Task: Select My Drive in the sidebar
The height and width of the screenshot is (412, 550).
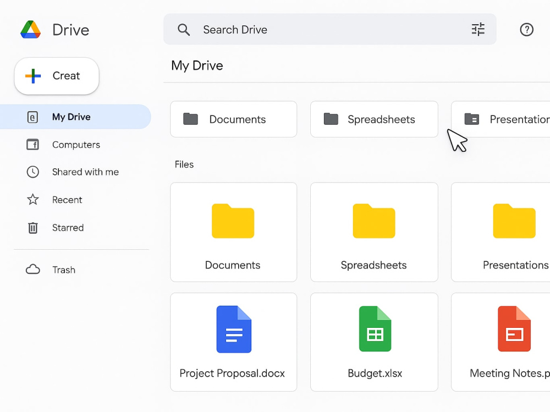Action: pyautogui.click(x=75, y=117)
